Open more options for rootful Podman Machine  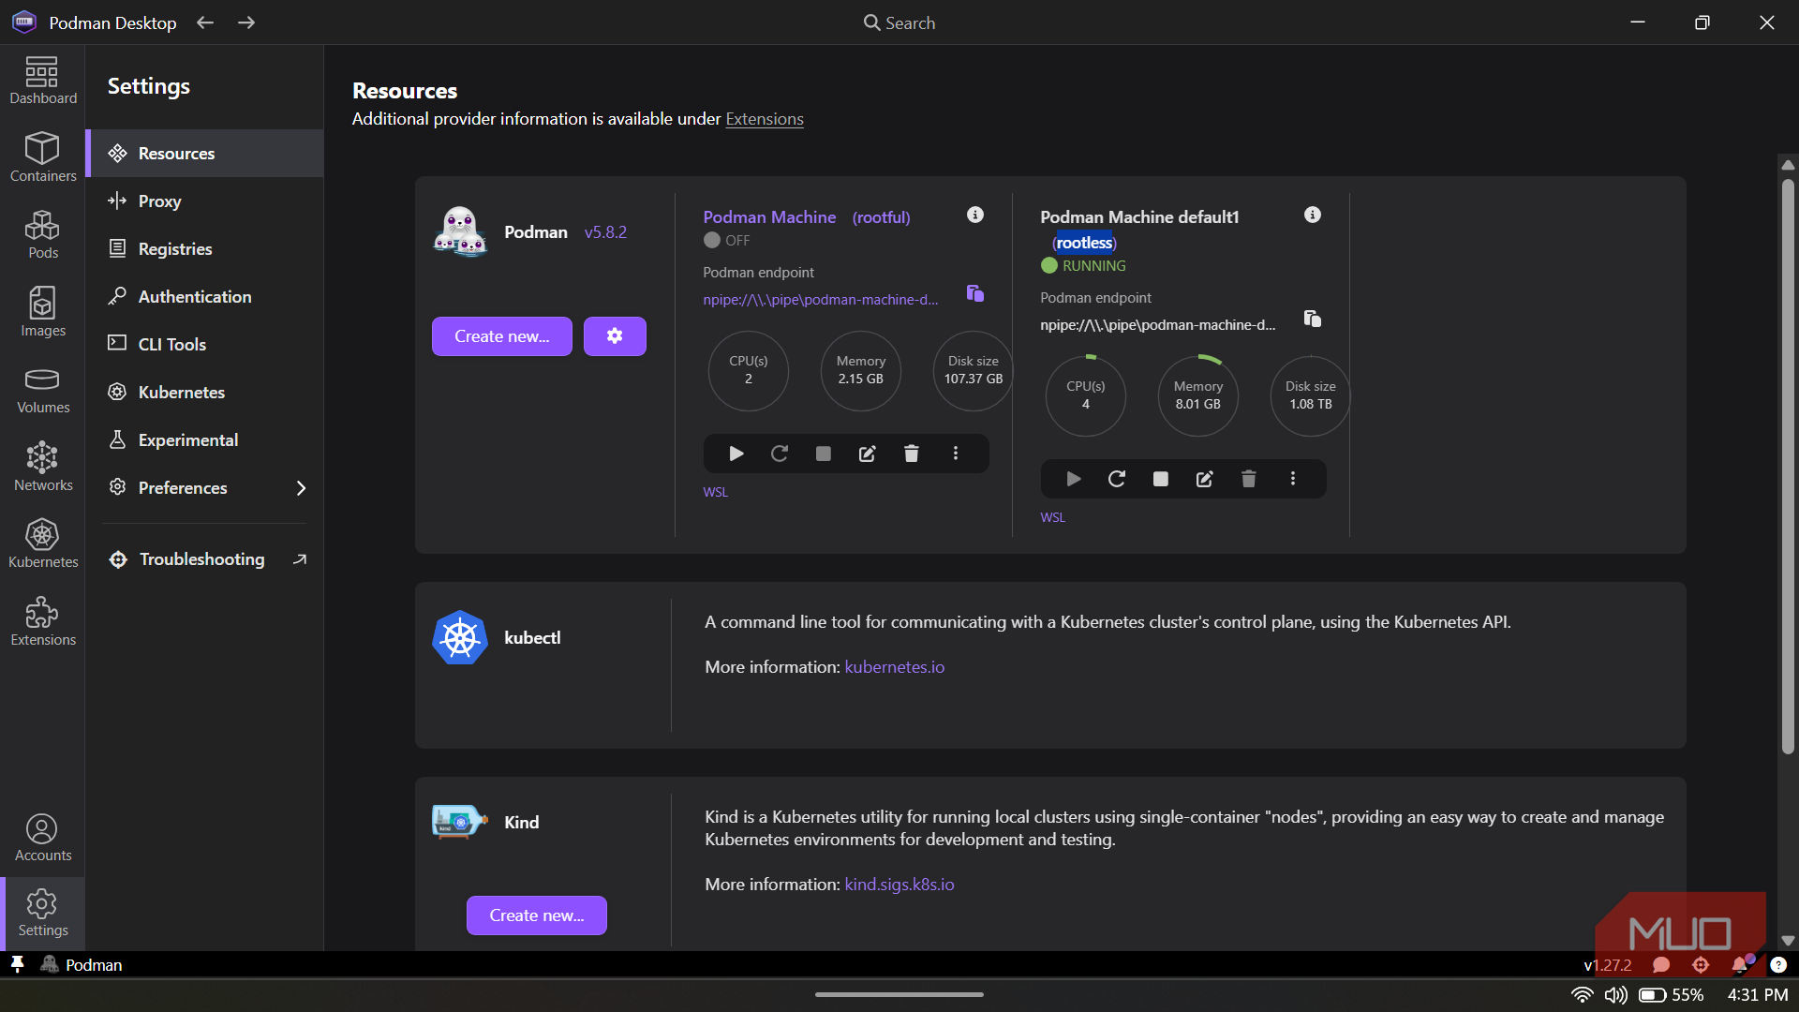click(x=956, y=454)
